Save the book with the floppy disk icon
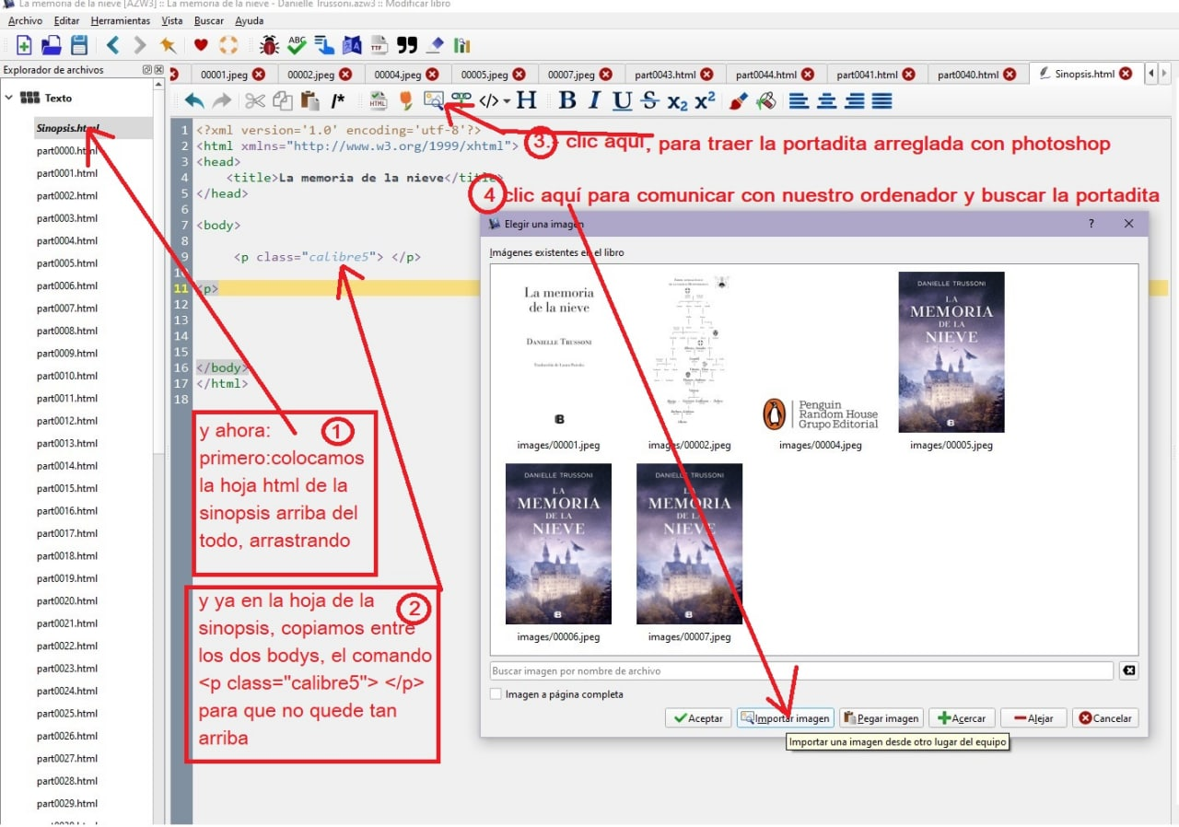 coord(79,44)
